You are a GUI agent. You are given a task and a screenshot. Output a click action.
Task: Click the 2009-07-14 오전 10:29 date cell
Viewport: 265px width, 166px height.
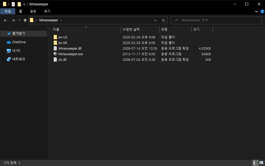click(x=140, y=49)
